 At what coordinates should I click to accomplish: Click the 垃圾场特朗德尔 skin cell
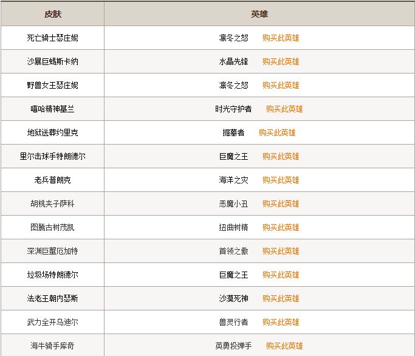(53, 275)
